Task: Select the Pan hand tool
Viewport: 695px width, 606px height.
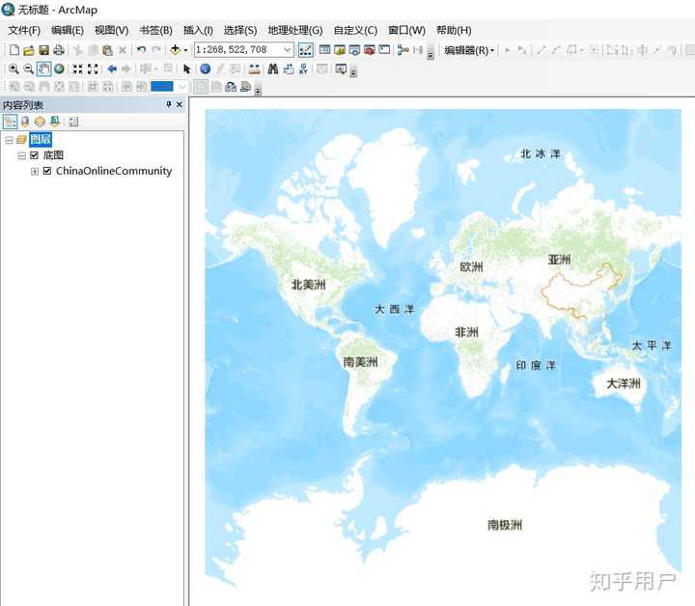Action: (43, 69)
